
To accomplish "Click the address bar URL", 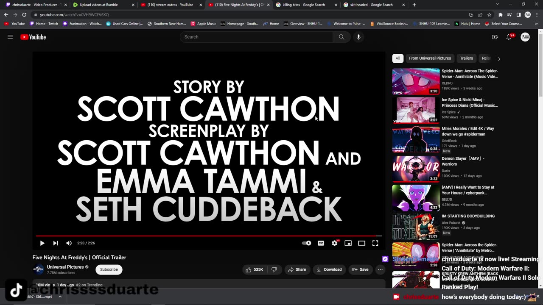I will 74,15.
